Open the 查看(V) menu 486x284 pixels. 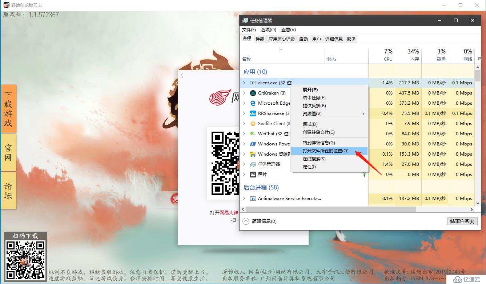289,30
